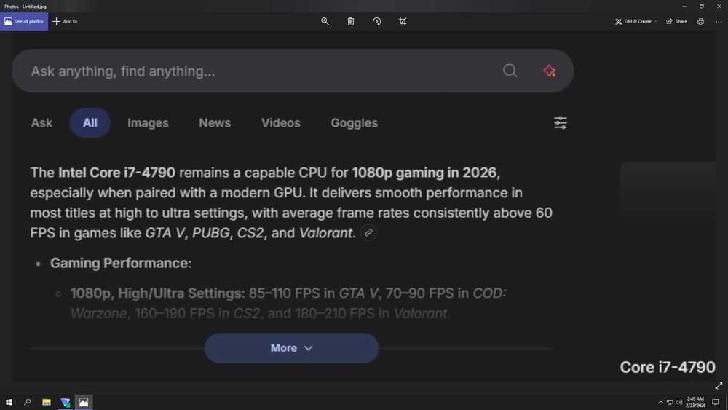Open the three-dot See more menu

[x=719, y=22]
